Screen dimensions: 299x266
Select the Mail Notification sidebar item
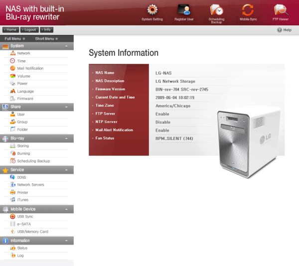(x=30, y=68)
